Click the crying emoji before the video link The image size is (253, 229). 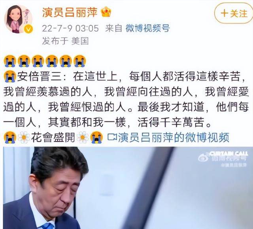coord(96,138)
